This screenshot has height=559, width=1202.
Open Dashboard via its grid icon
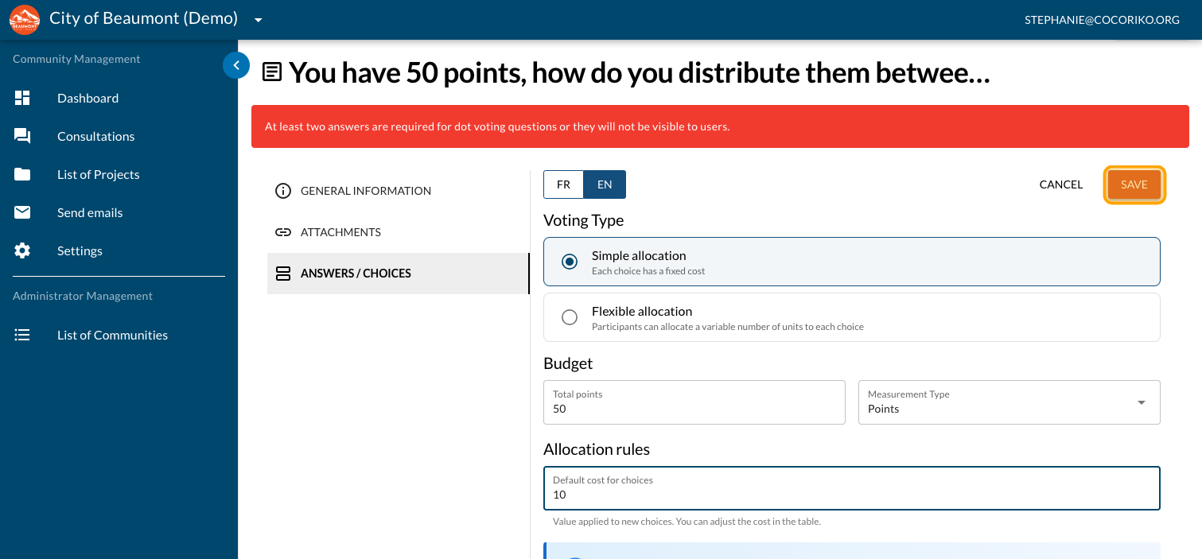pos(22,98)
